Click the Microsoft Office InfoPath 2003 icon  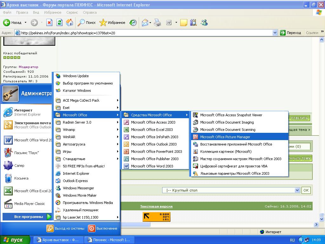tap(126, 137)
